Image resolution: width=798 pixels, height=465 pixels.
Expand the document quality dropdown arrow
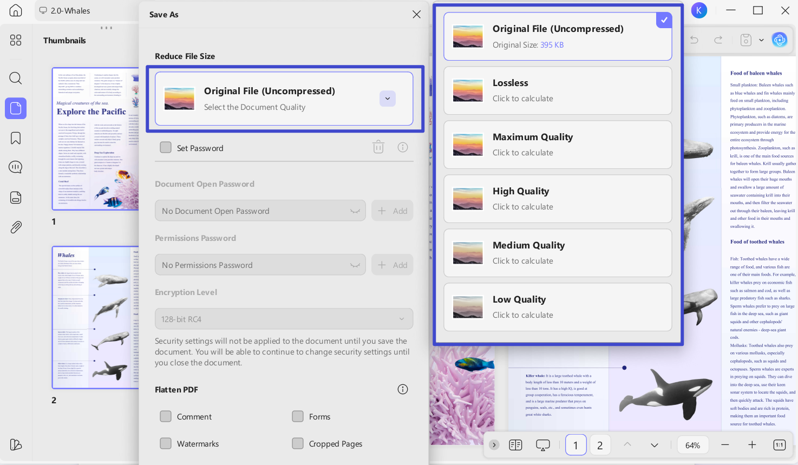388,99
